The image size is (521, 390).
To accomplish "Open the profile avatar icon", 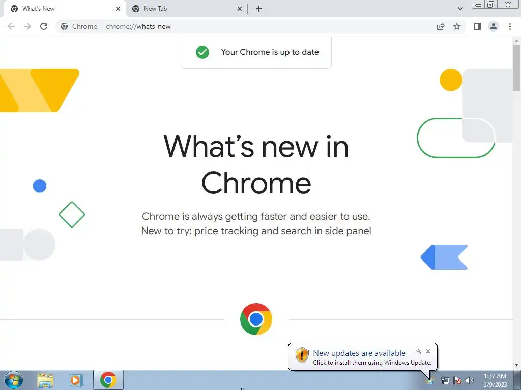I will pyautogui.click(x=494, y=26).
